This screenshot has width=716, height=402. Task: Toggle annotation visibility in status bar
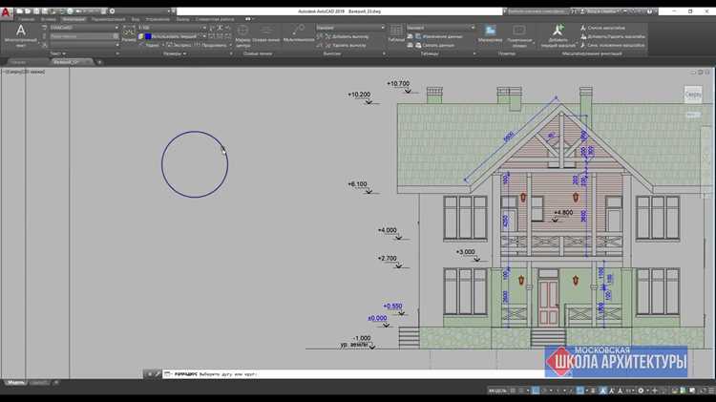(603, 391)
